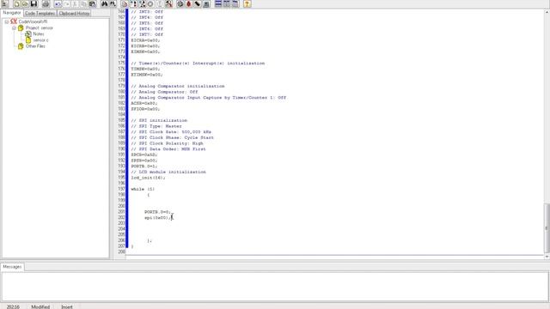Click the Open File toolbar icon

25,3
